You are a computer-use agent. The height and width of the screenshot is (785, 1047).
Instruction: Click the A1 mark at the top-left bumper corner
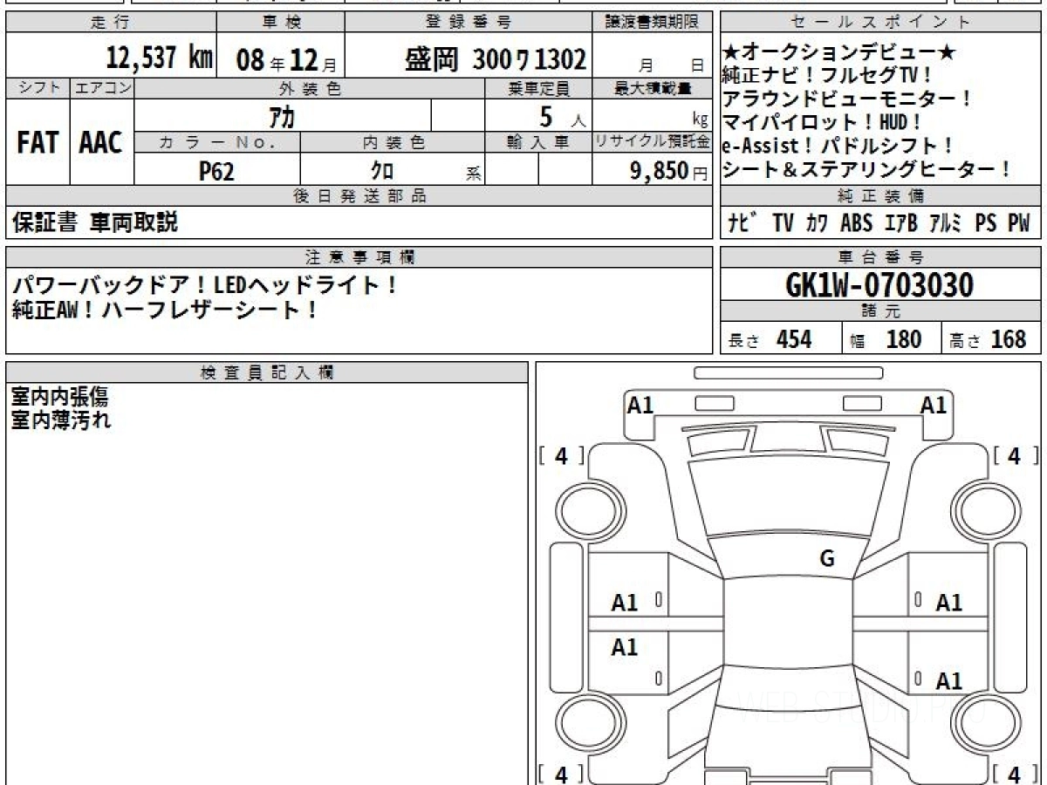(x=640, y=405)
